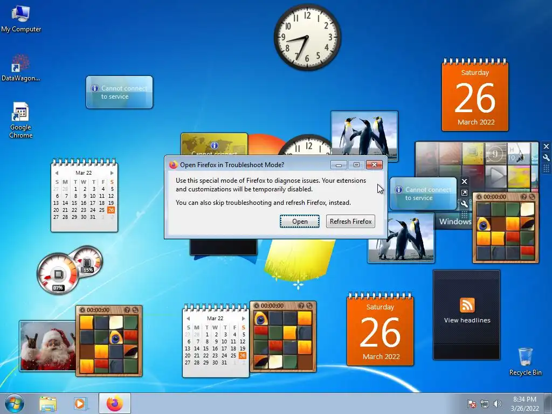Click timer icon of puzzle beside bottom calendar

pyautogui.click(x=256, y=306)
